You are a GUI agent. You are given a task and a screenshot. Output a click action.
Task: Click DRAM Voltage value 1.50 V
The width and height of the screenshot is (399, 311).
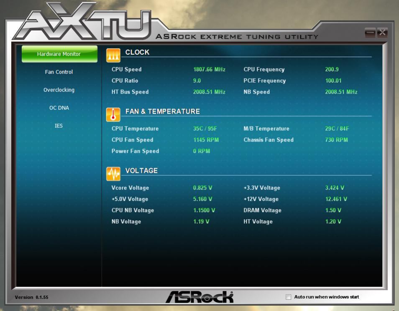click(333, 210)
